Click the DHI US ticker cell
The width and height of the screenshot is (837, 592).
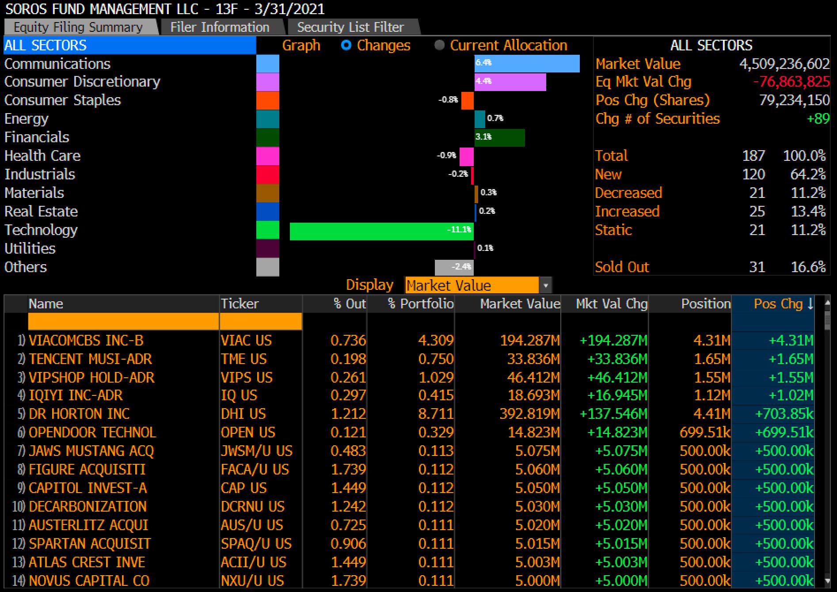(243, 414)
